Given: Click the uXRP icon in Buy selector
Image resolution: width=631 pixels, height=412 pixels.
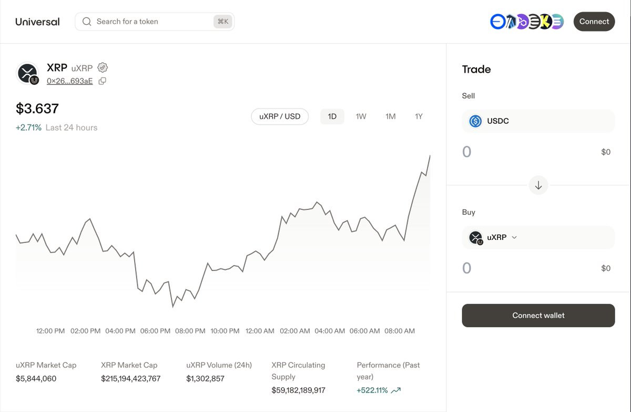Looking at the screenshot, I should click(x=476, y=238).
